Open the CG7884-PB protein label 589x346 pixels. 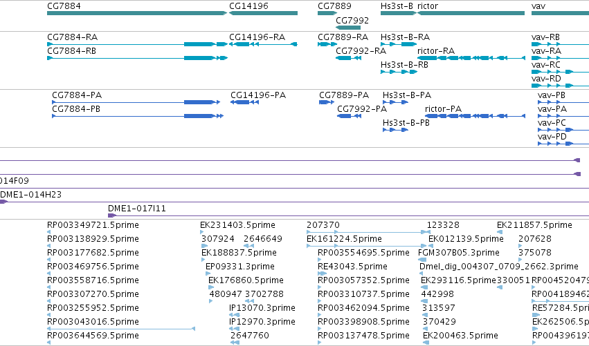[76, 109]
